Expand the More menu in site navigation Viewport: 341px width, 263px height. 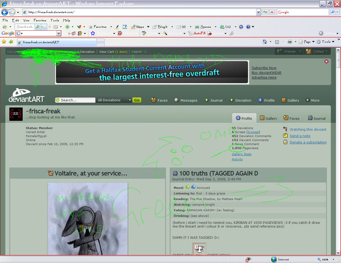point(313,100)
